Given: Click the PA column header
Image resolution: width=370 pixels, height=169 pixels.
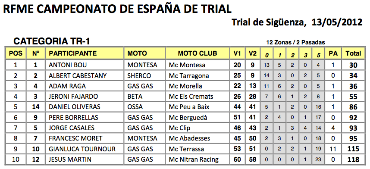Looking at the screenshot, I should 333,53.
